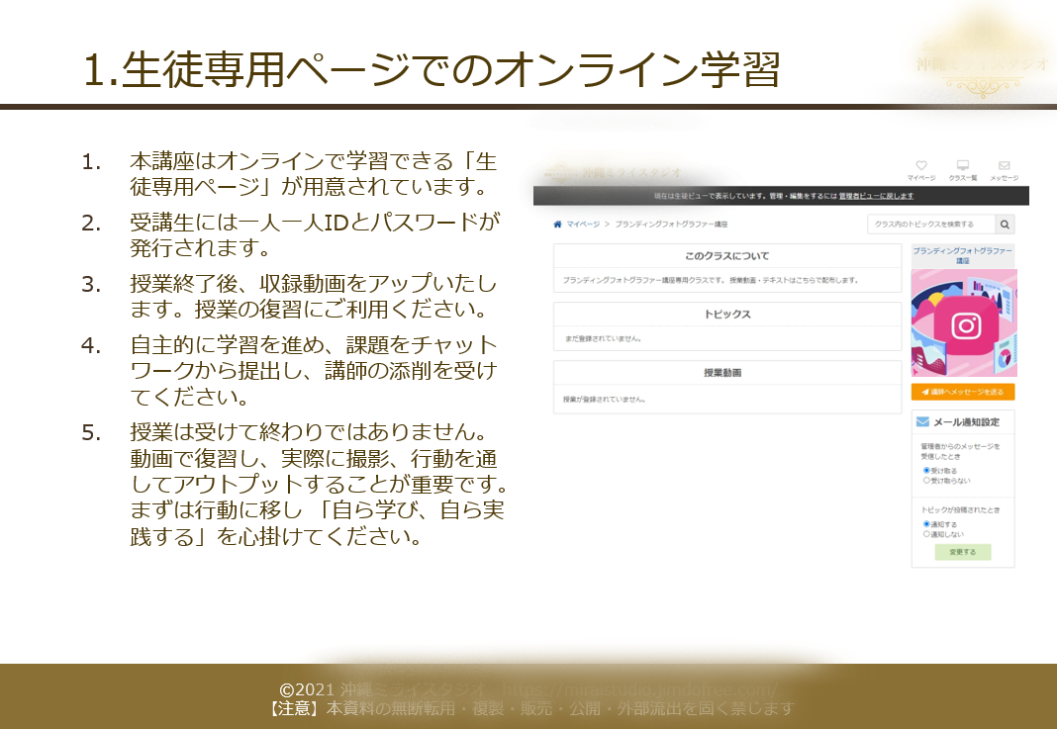Click 講師へメッセージを送る orange button
The image size is (1057, 729).
click(963, 393)
